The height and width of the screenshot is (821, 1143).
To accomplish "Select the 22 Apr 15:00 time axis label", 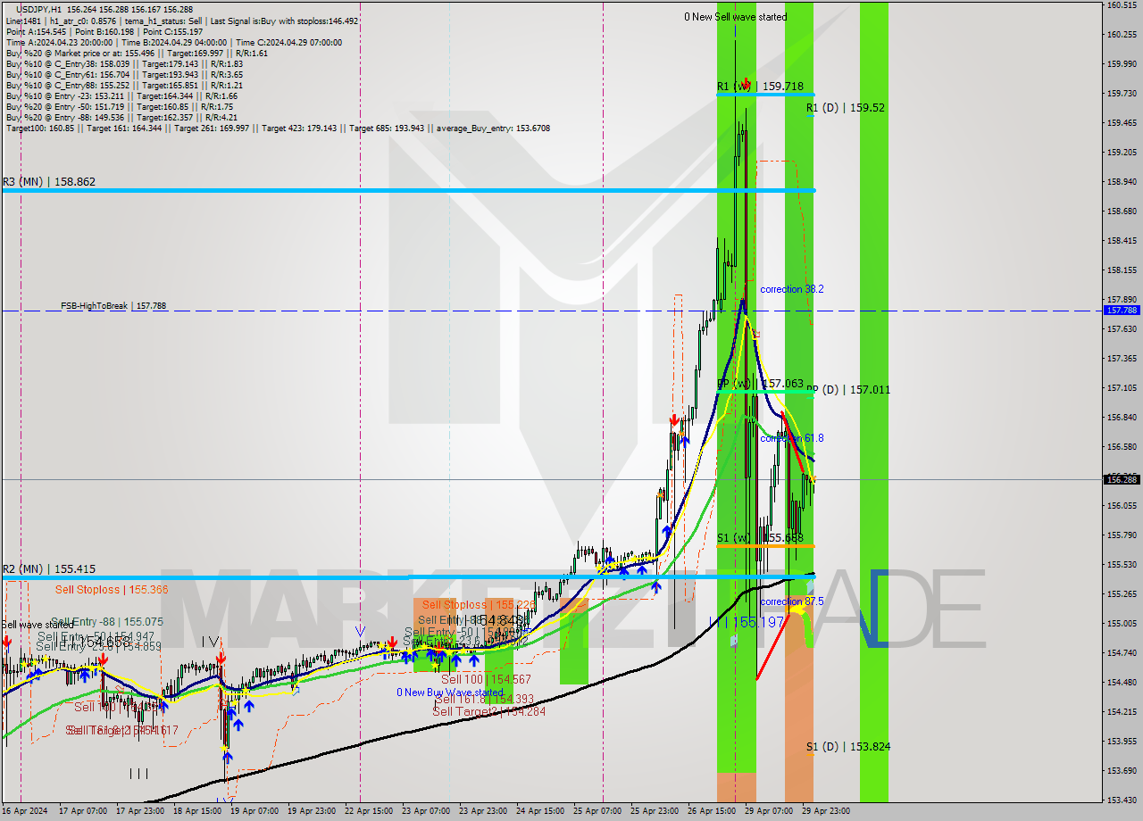I will click(367, 811).
